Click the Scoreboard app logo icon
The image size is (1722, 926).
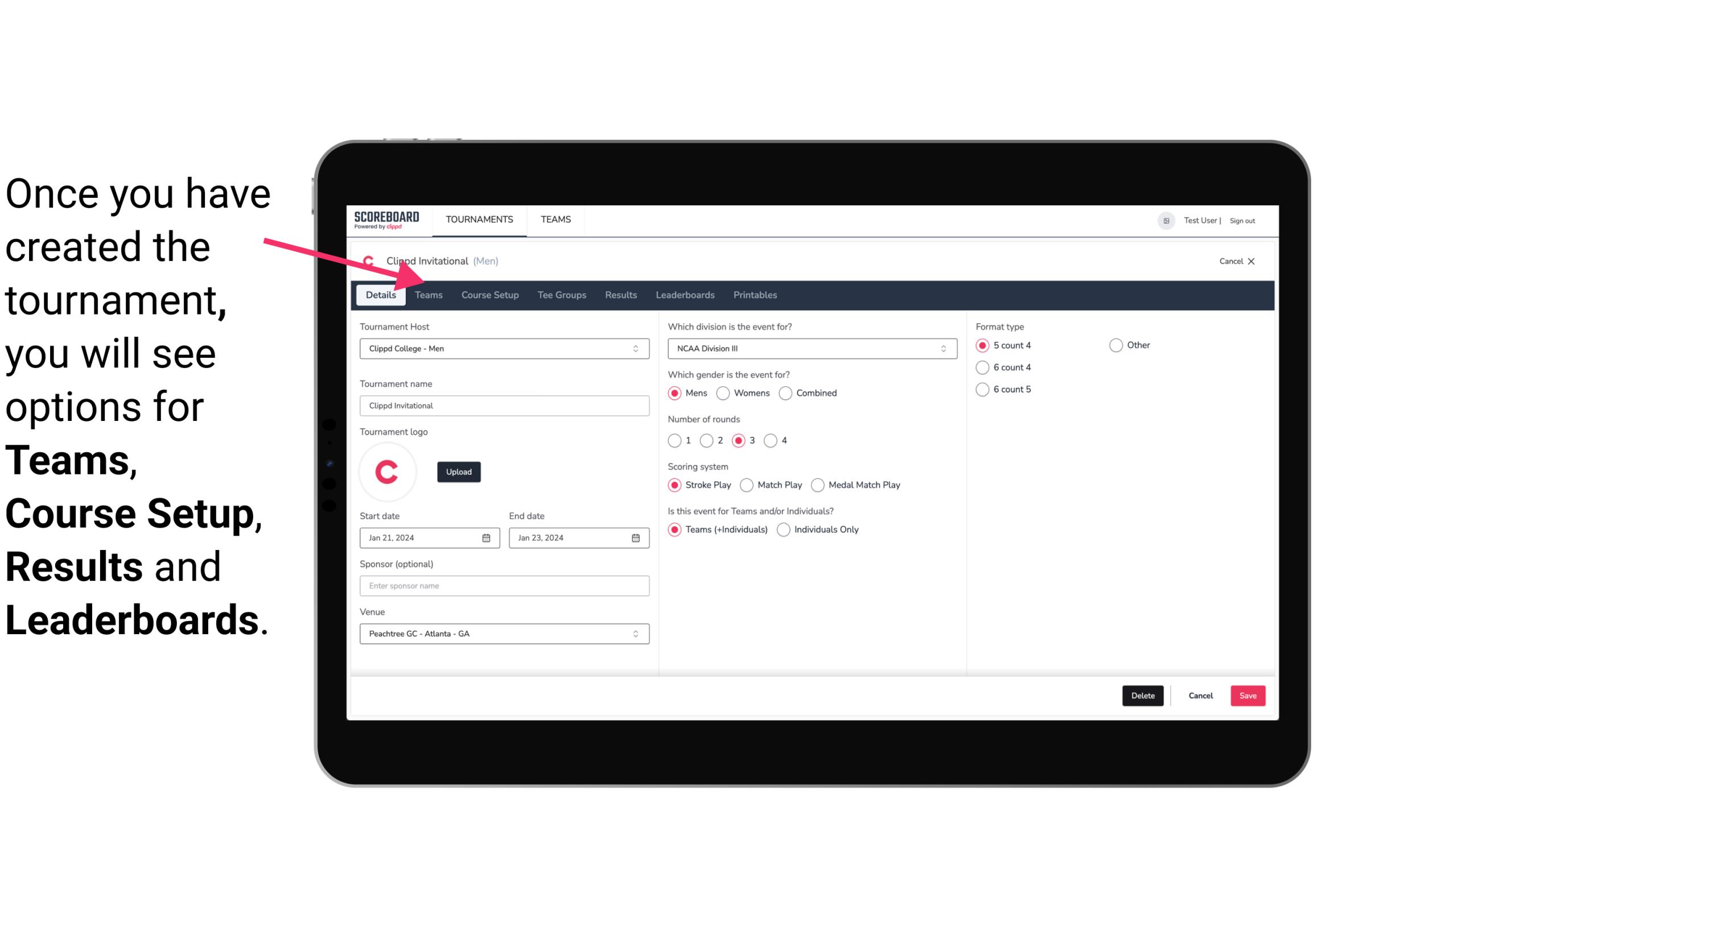click(386, 219)
